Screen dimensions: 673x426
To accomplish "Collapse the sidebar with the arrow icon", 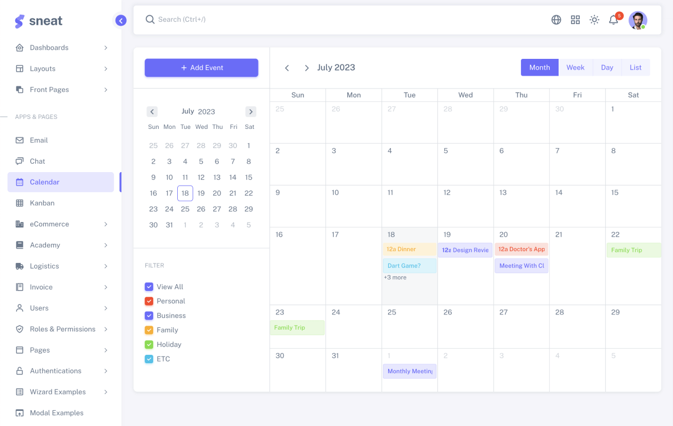I will [x=121, y=20].
